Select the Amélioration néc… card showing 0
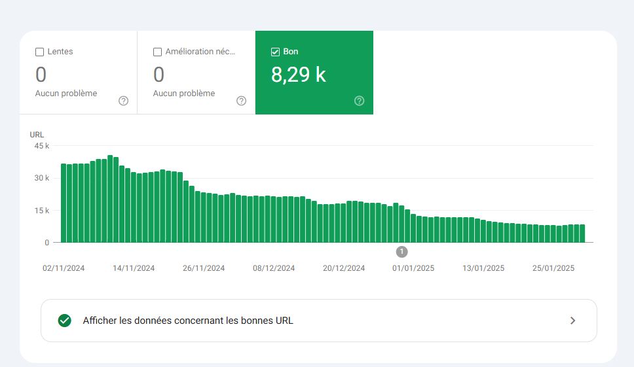 click(196, 73)
